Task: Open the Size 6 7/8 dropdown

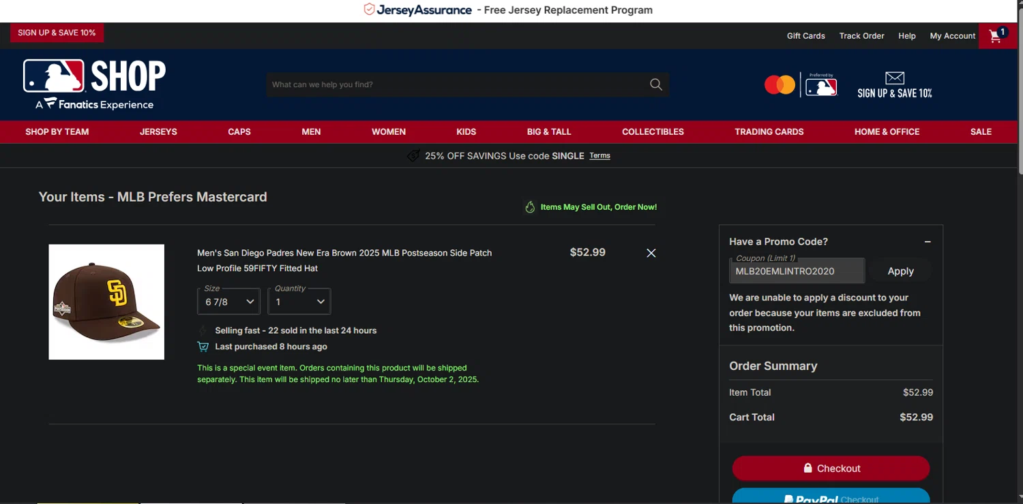Action: [x=228, y=301]
